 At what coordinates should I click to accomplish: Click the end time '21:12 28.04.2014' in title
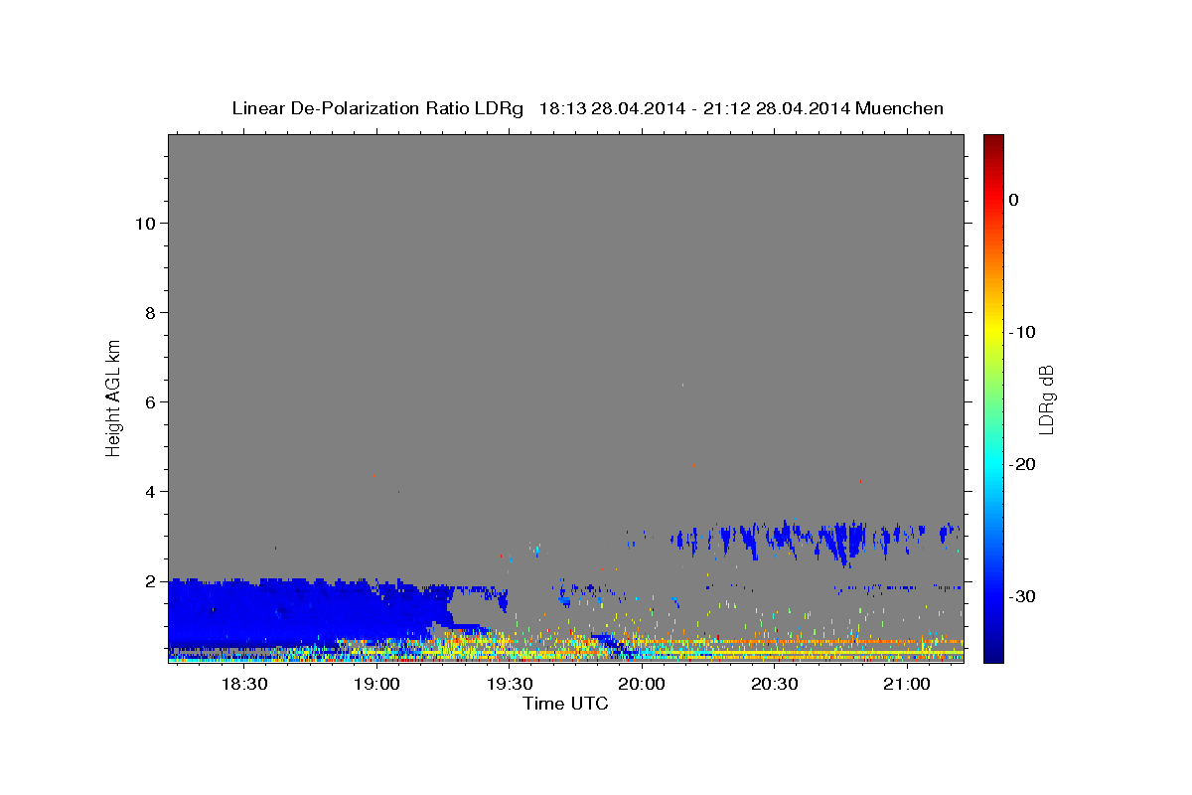pyautogui.click(x=777, y=108)
